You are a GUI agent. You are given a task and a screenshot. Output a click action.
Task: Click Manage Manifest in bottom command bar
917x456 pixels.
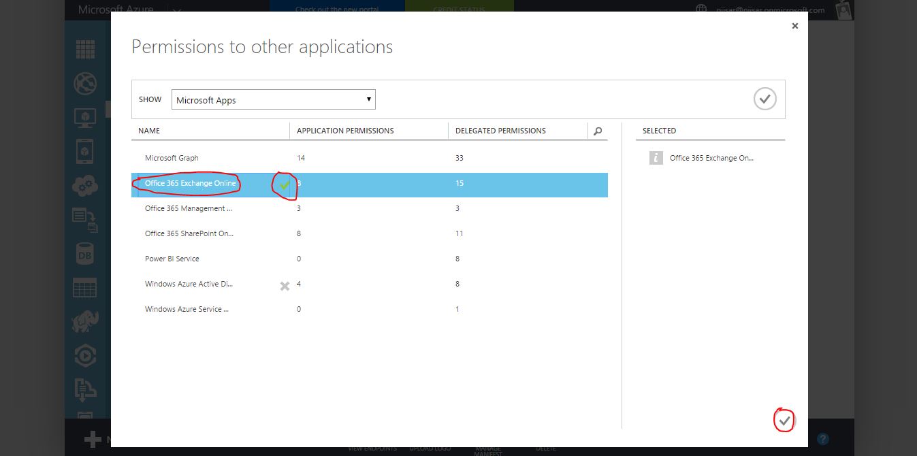[x=488, y=451]
